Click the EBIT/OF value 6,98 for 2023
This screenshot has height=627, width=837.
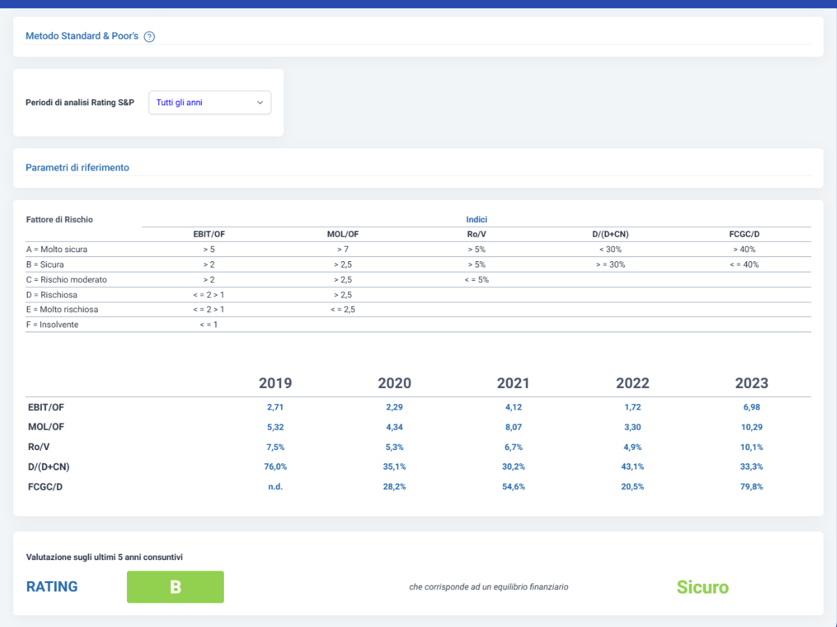[752, 407]
